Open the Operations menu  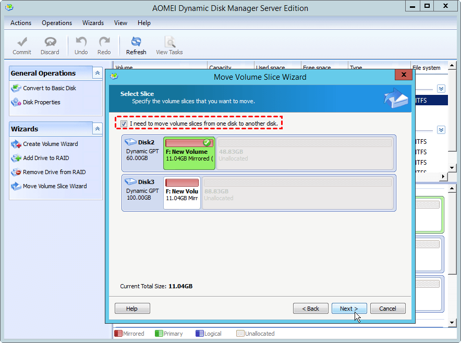pos(57,23)
